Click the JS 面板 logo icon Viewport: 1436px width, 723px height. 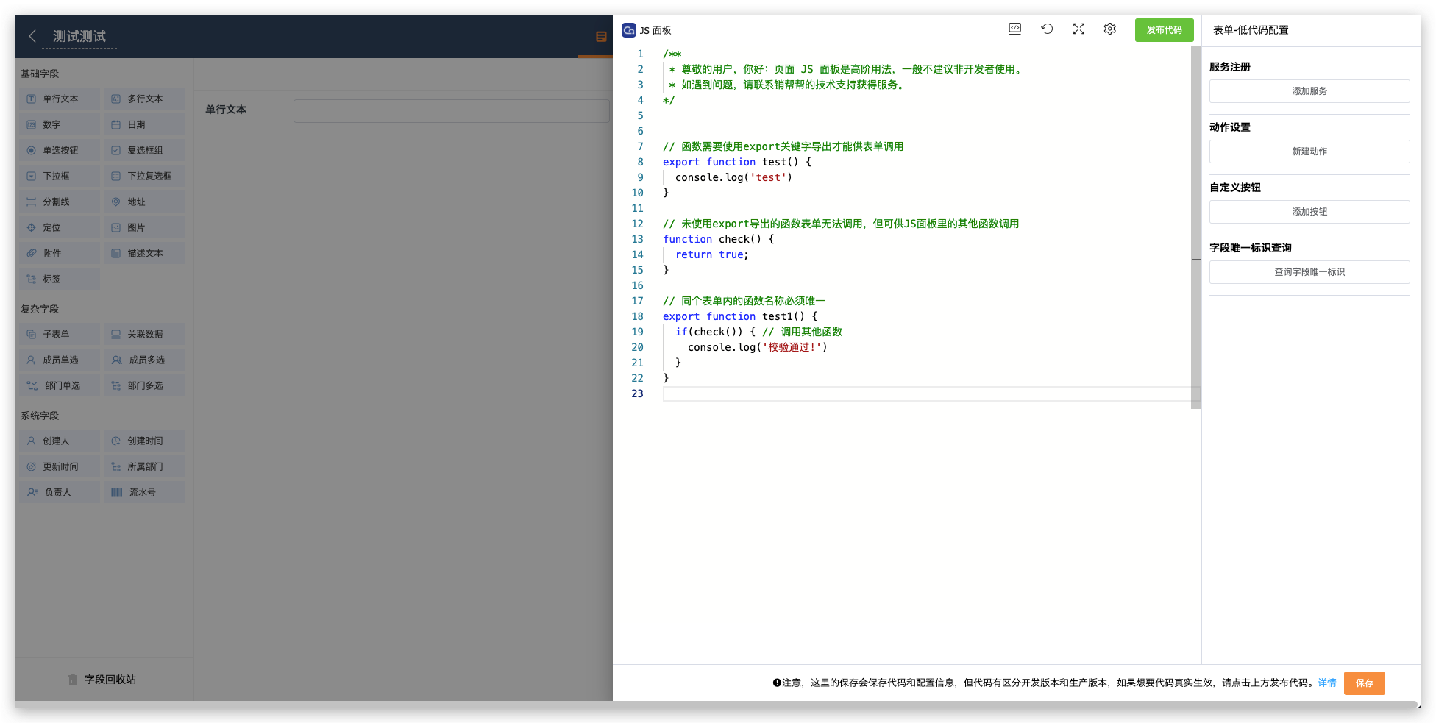click(x=629, y=30)
